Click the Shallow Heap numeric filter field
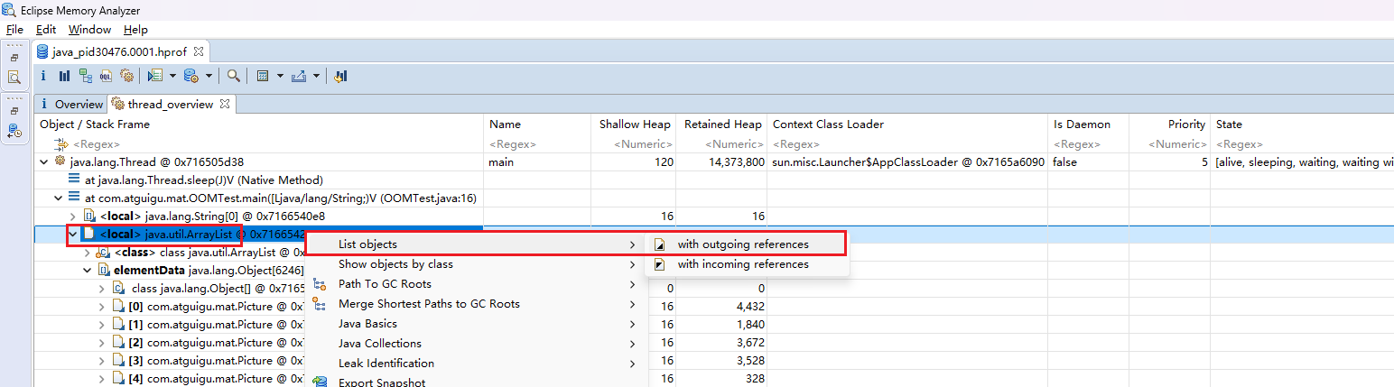1394x387 pixels. [635, 143]
